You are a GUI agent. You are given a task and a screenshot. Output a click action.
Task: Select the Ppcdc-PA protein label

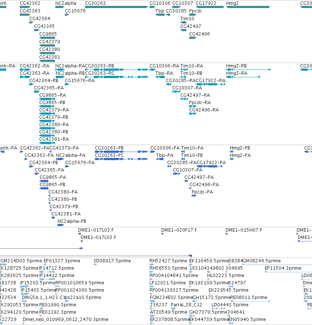[202, 192]
